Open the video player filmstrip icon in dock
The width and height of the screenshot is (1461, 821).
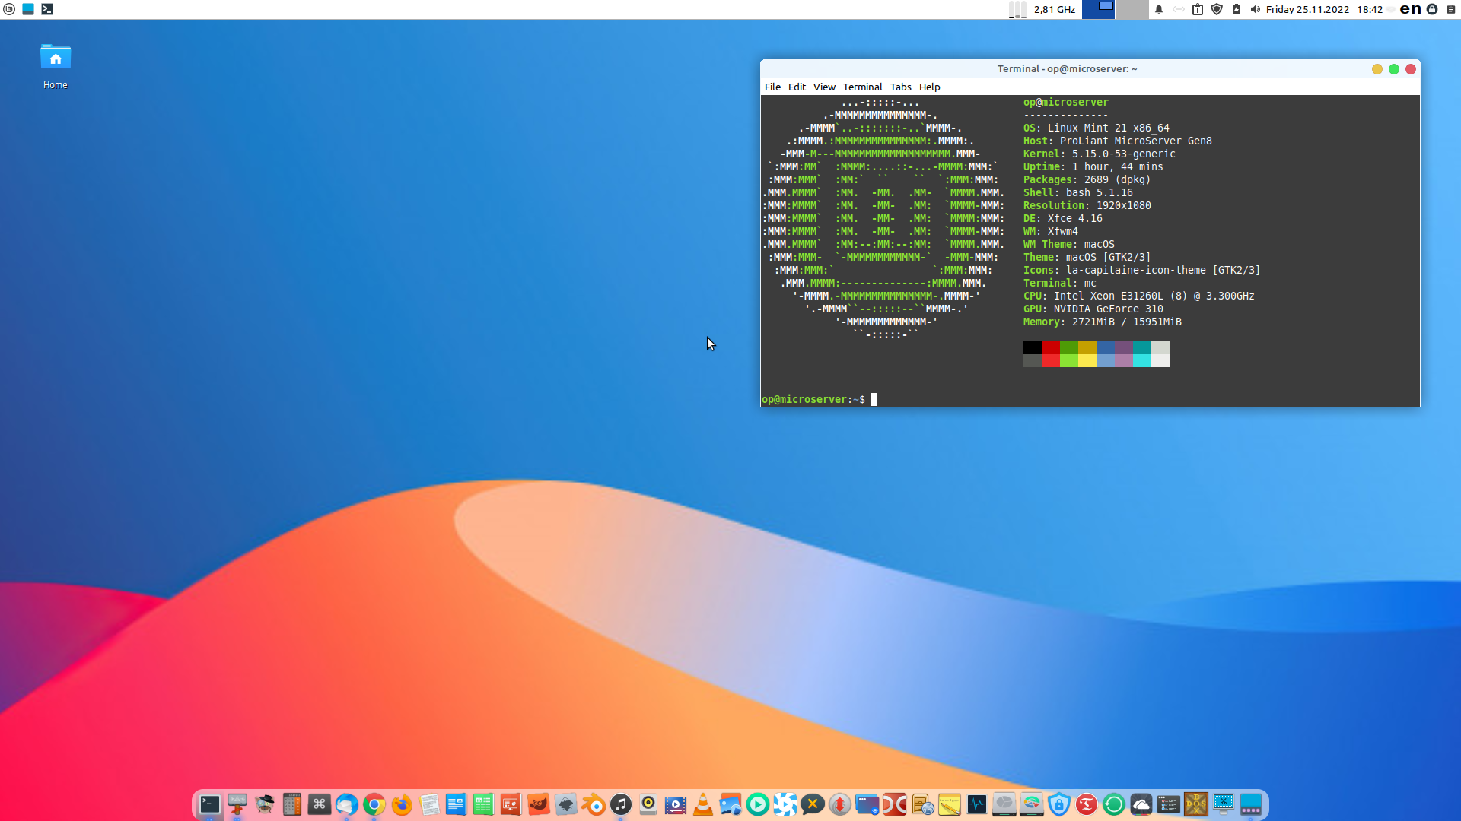coord(676,804)
